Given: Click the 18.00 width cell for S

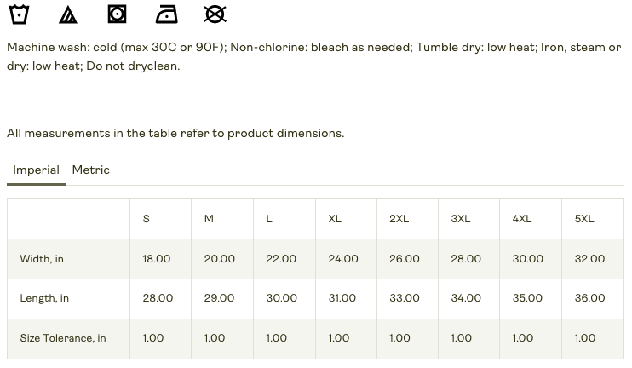Looking at the screenshot, I should click(x=157, y=259).
